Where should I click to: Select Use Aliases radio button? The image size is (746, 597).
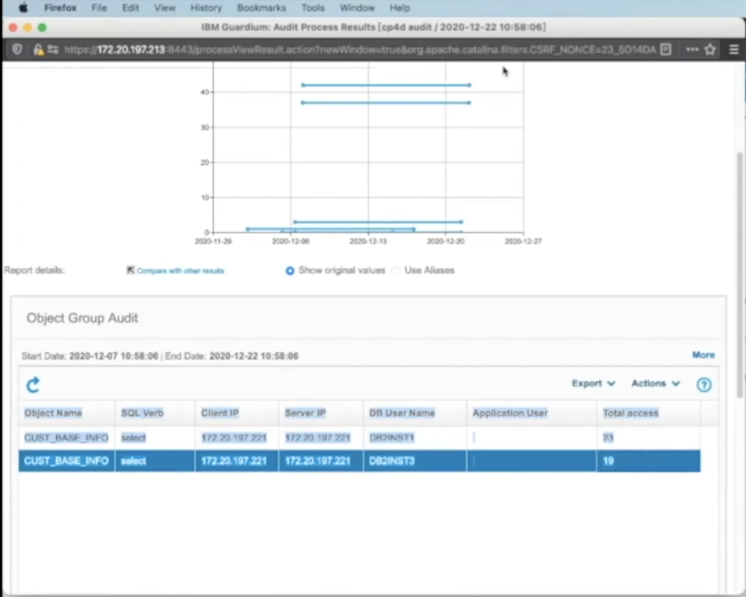tap(396, 271)
